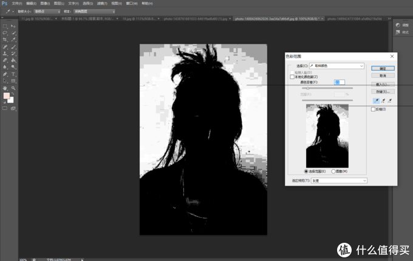This screenshot has width=413, height=261.
Task: Confirm the Color Range dialog with OK
Action: (383, 69)
